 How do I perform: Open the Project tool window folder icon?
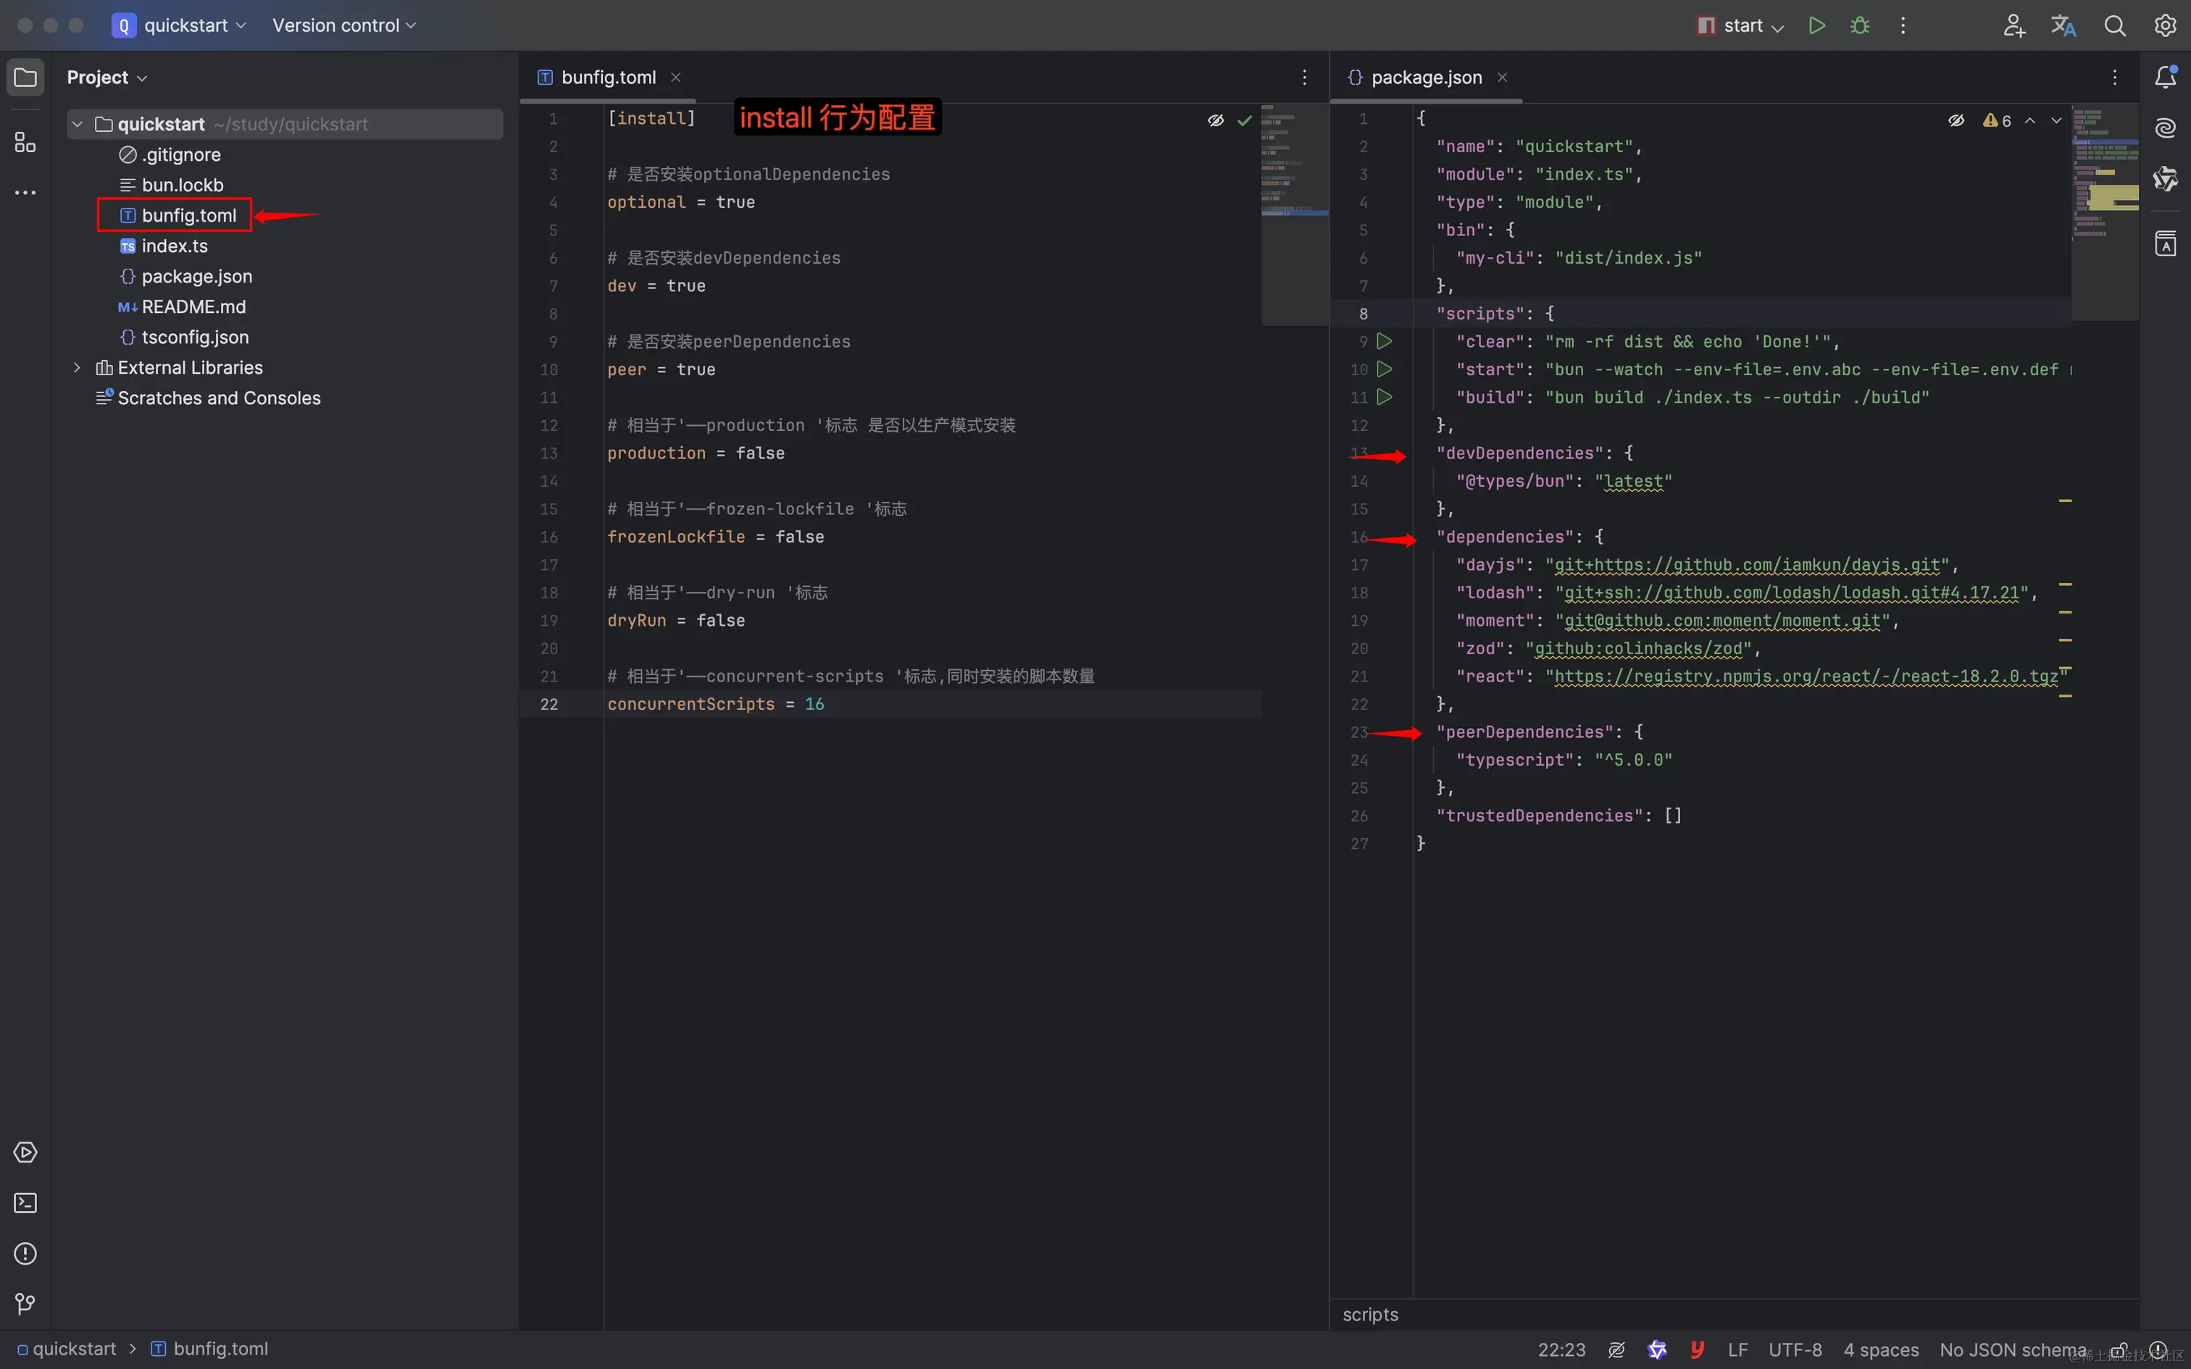point(25,77)
